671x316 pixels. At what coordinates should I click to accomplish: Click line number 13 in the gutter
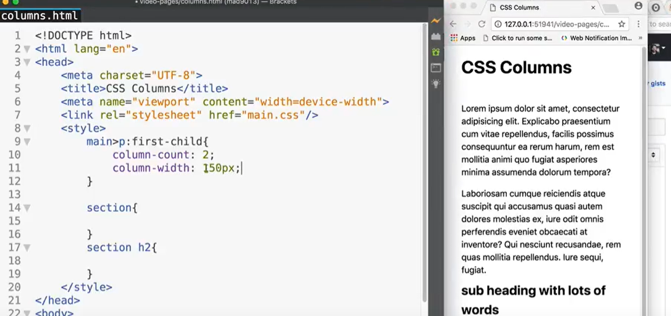tap(14, 194)
